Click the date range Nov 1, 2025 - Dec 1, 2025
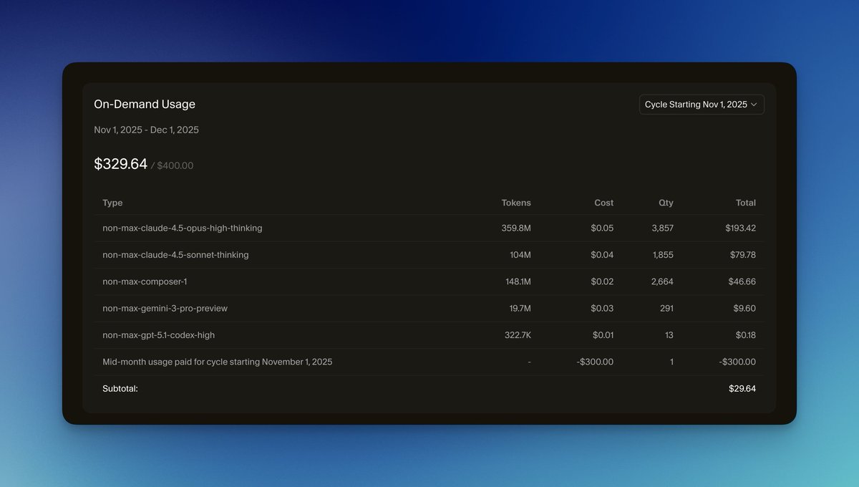The width and height of the screenshot is (859, 487). click(146, 130)
